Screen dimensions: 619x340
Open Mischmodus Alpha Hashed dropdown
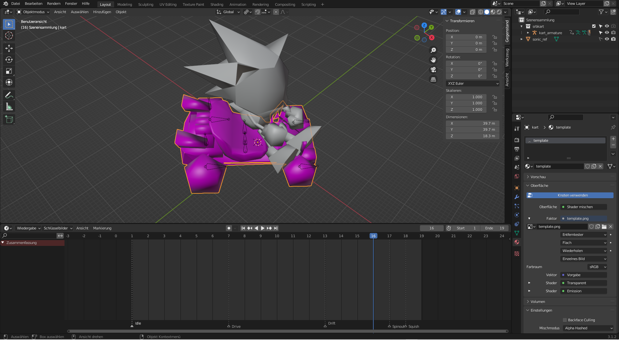pos(588,328)
